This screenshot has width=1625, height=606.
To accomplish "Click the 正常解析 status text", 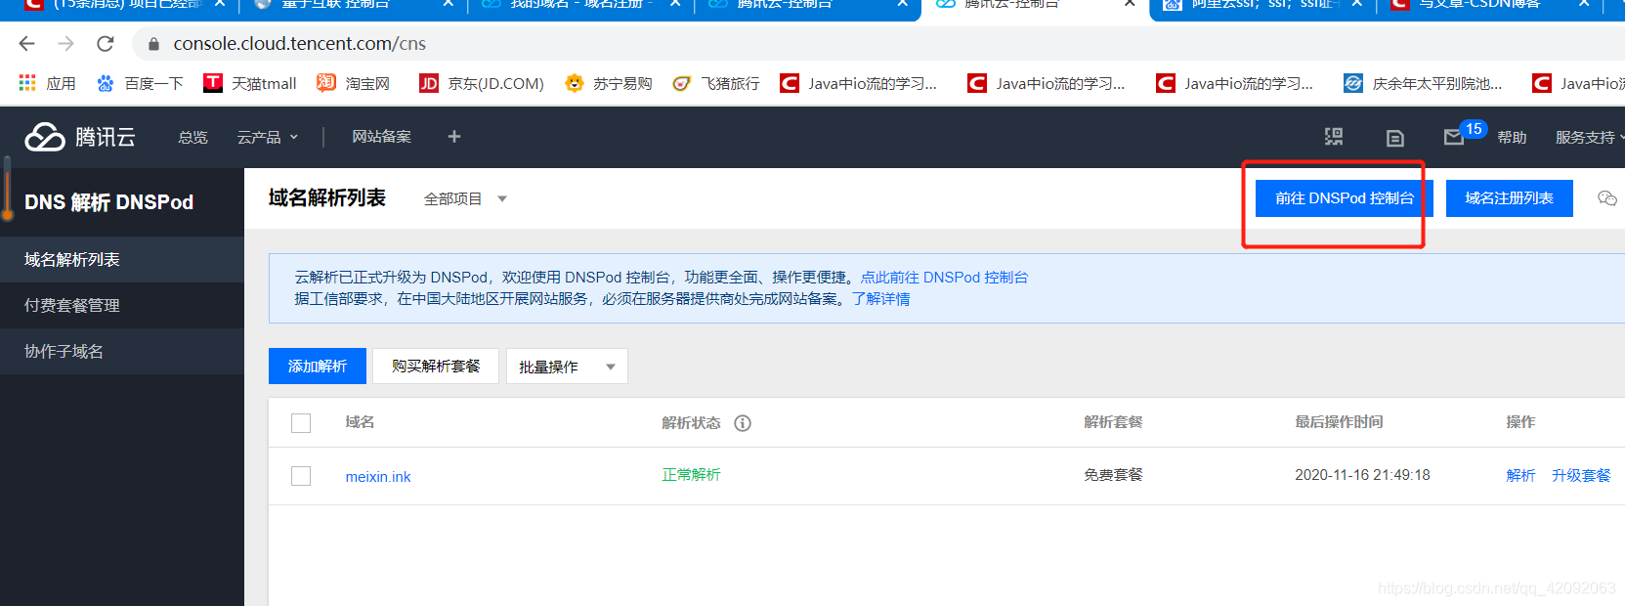I will point(691,475).
